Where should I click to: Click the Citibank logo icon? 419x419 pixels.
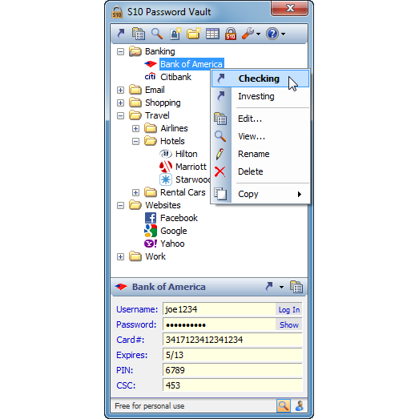coord(150,77)
